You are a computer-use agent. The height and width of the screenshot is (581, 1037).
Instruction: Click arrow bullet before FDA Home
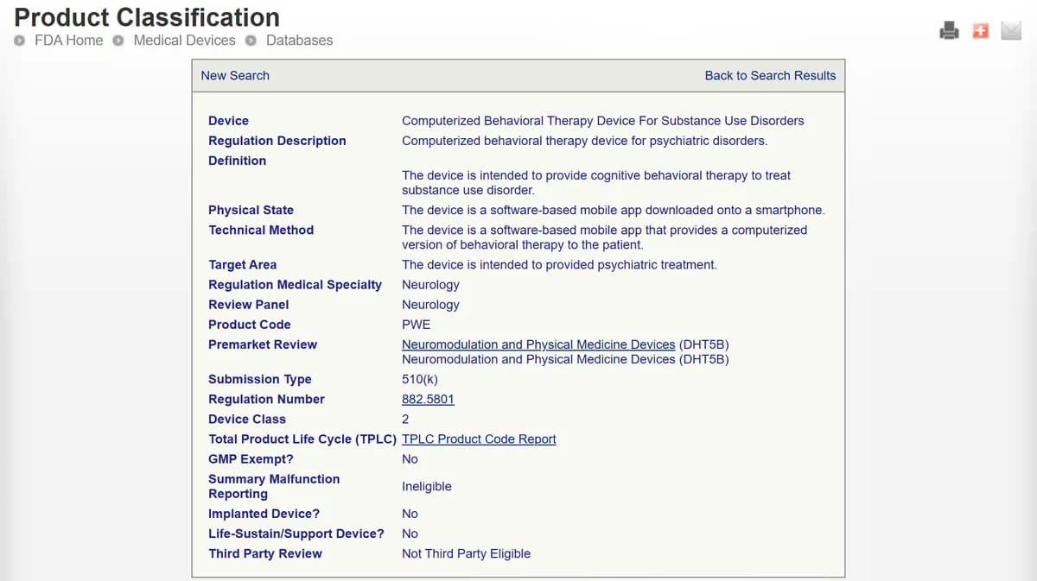20,41
